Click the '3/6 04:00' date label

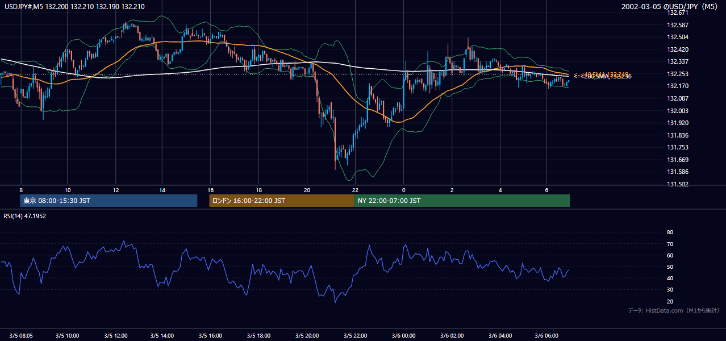(x=500, y=335)
